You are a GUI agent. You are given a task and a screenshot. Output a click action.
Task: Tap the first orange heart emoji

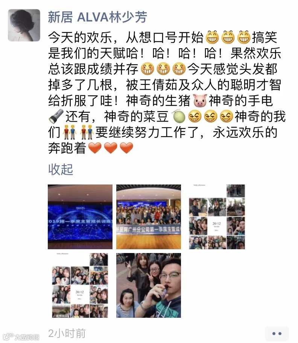tap(95, 148)
